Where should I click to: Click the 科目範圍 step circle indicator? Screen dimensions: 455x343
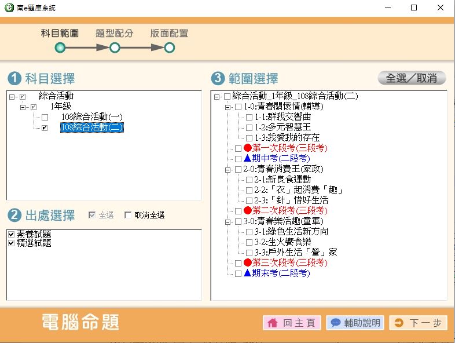60,48
